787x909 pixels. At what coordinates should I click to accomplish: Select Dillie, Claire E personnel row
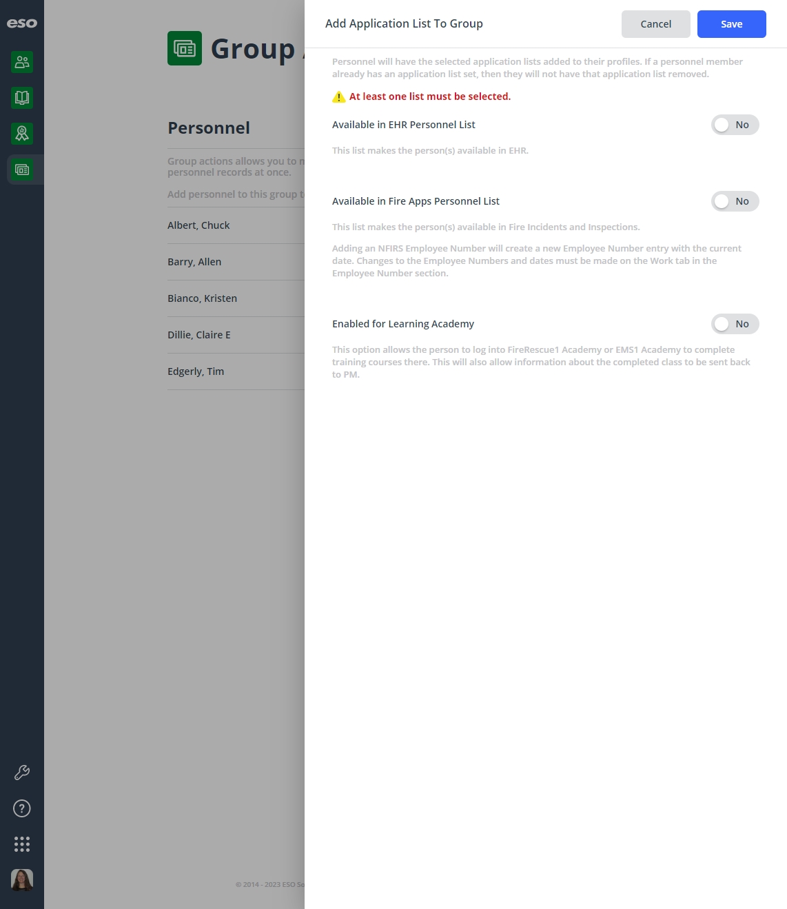[236, 335]
